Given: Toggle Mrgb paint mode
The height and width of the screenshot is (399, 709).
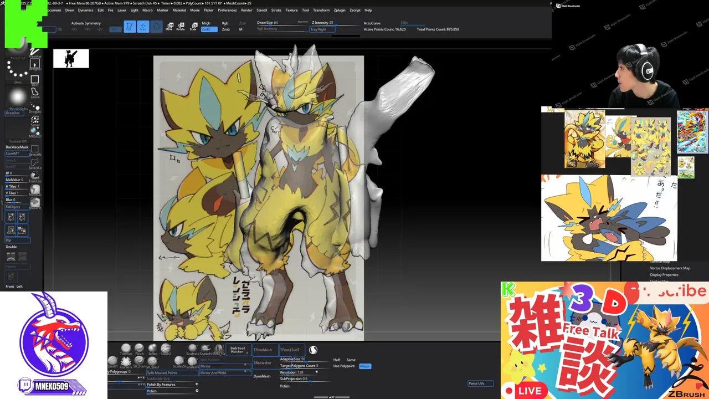Looking at the screenshot, I should tap(206, 23).
